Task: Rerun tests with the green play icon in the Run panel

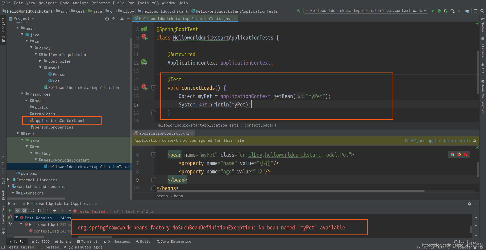Action: pyautogui.click(x=10, y=210)
